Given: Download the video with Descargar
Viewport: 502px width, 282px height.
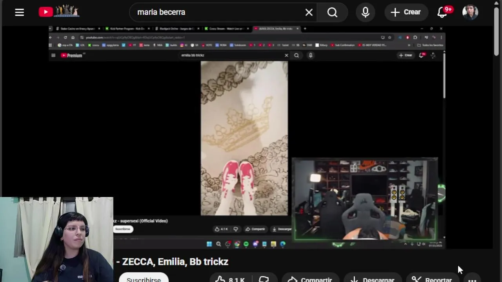Looking at the screenshot, I should click(x=373, y=278).
